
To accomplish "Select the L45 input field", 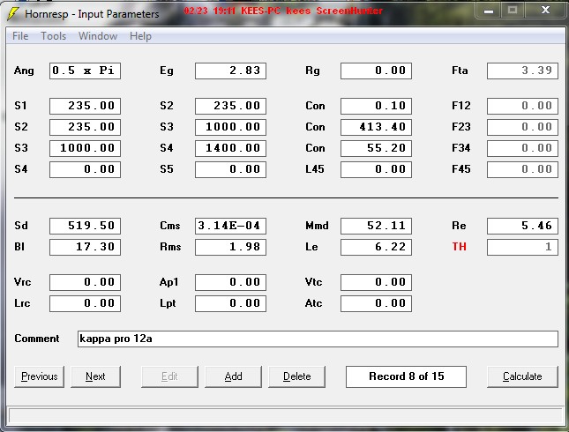I will pos(376,169).
